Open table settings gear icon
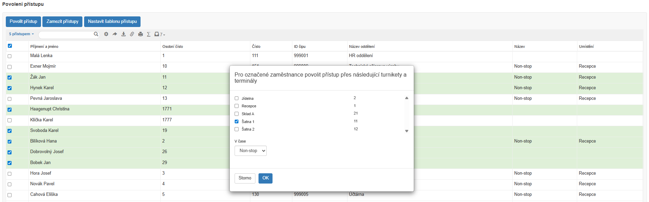 click(106, 34)
